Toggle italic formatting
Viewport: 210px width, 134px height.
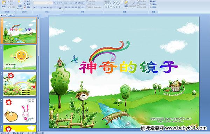38,8
